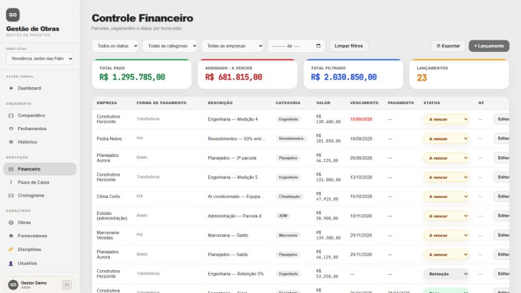Click the value R$ 139.300,00
Viewport: 521px width, 293px height.
tap(328, 235)
